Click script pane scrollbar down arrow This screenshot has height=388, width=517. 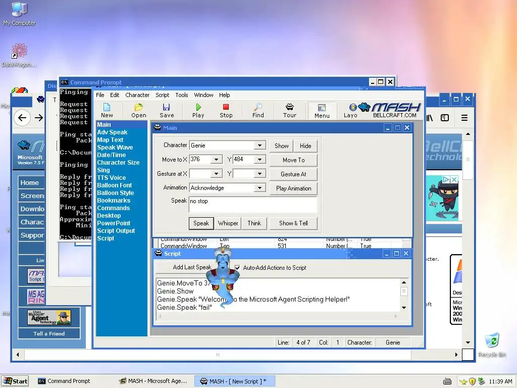click(404, 308)
